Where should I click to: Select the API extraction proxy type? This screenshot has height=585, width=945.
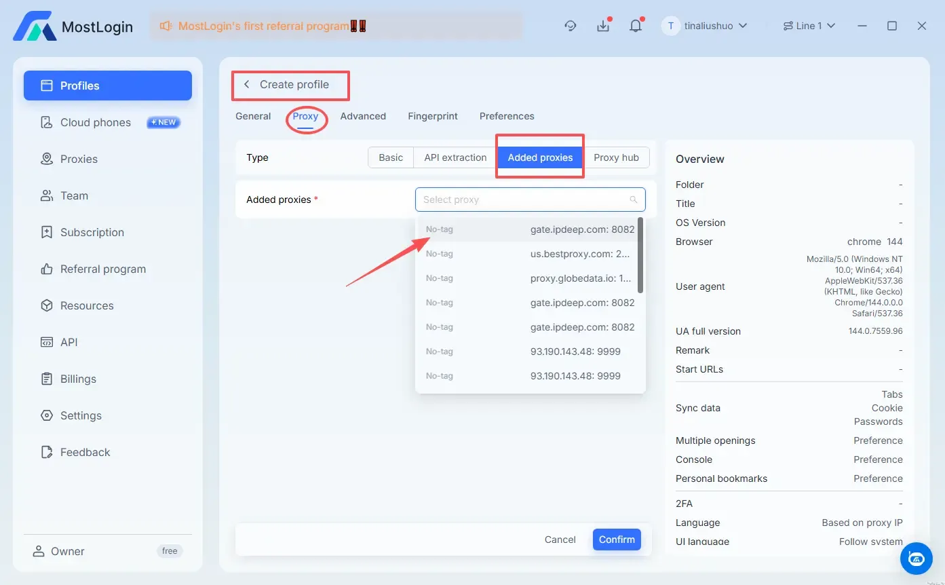(x=455, y=157)
